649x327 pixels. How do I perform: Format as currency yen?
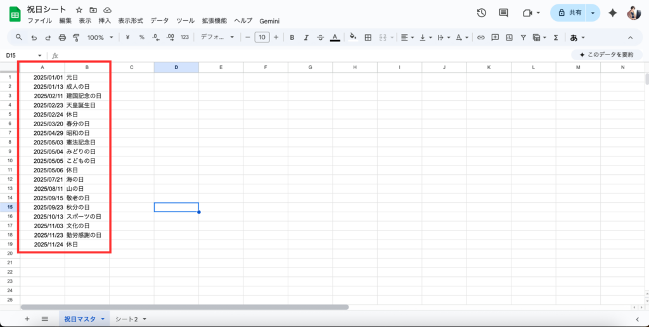pyautogui.click(x=128, y=37)
